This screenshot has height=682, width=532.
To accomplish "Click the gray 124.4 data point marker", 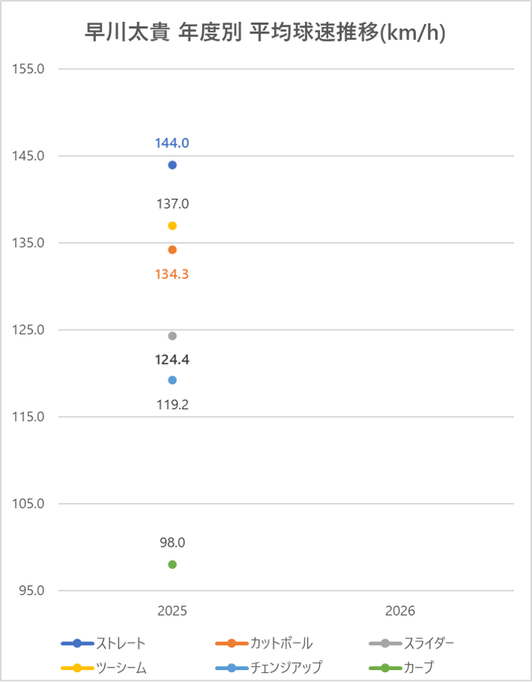I will point(172,335).
